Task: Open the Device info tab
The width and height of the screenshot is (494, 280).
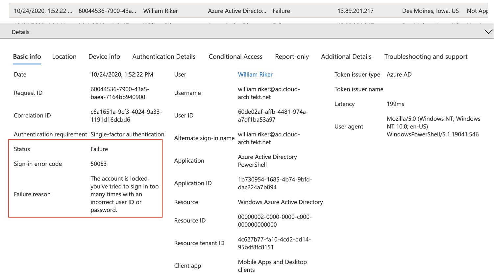Action: pos(104,57)
